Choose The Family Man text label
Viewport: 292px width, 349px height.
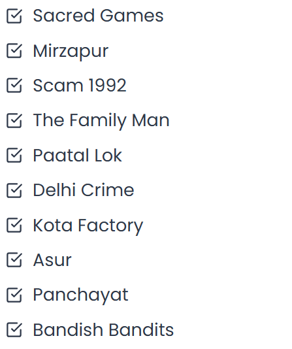pos(101,121)
